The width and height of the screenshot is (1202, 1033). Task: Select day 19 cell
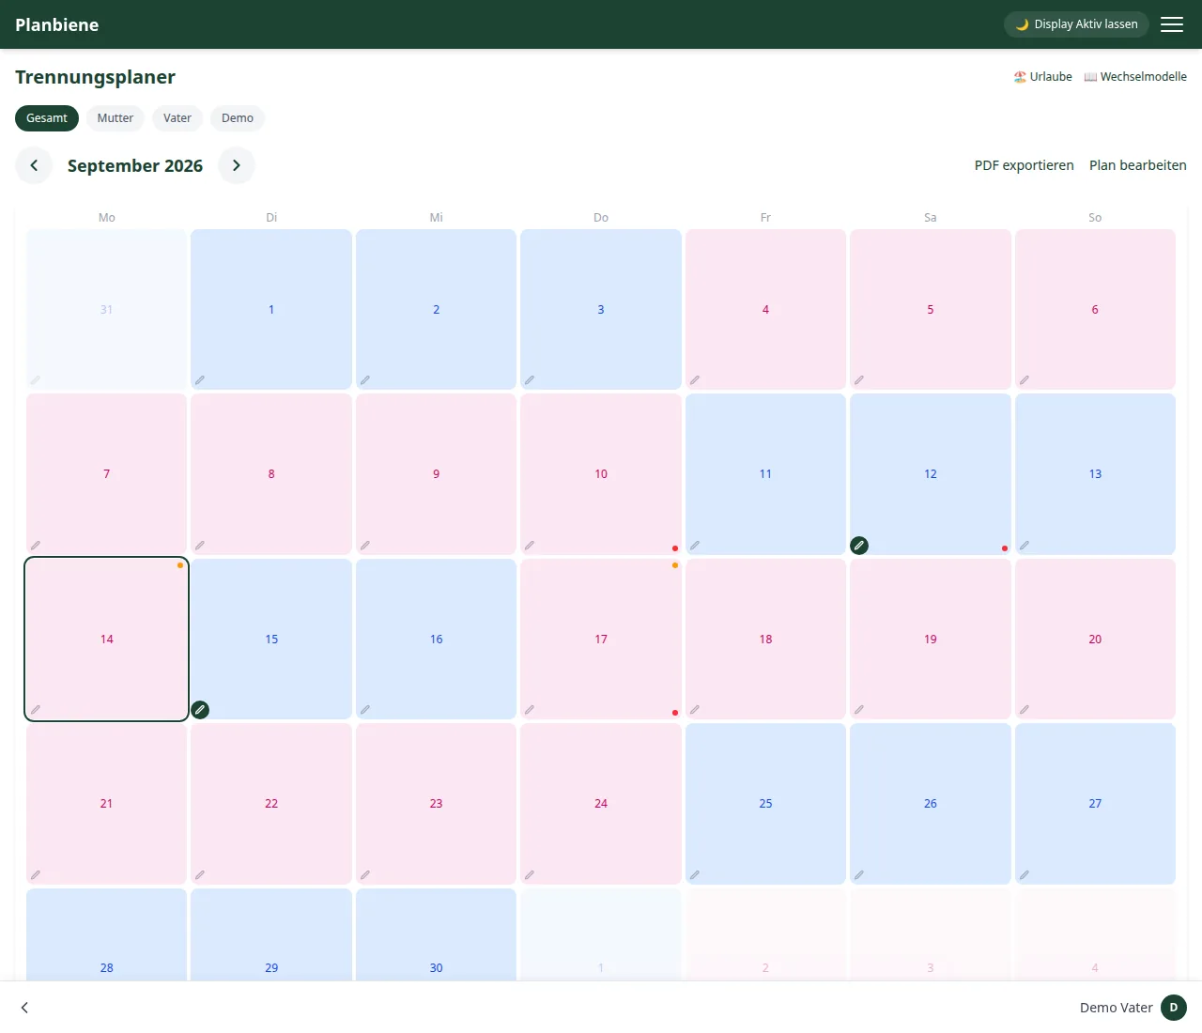[x=931, y=640]
